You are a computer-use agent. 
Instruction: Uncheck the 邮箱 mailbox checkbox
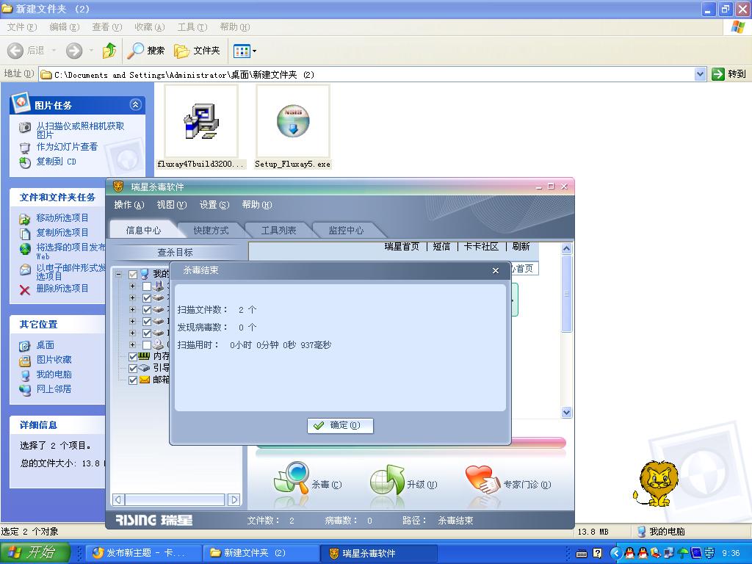[x=133, y=380]
